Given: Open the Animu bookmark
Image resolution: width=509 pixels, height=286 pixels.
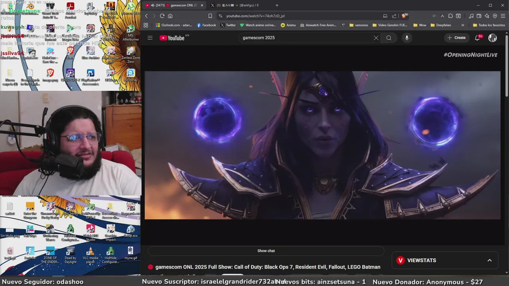Looking at the screenshot, I should pos(288,25).
